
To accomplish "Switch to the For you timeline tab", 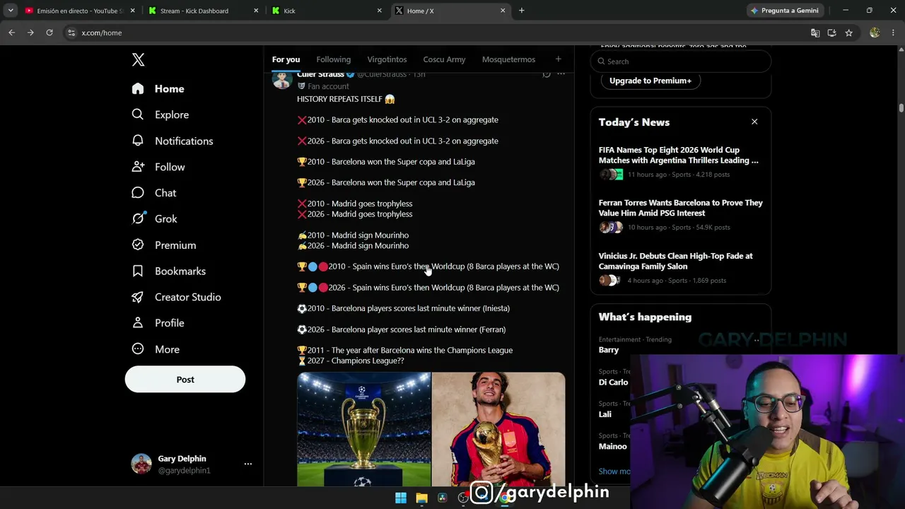I will (286, 59).
